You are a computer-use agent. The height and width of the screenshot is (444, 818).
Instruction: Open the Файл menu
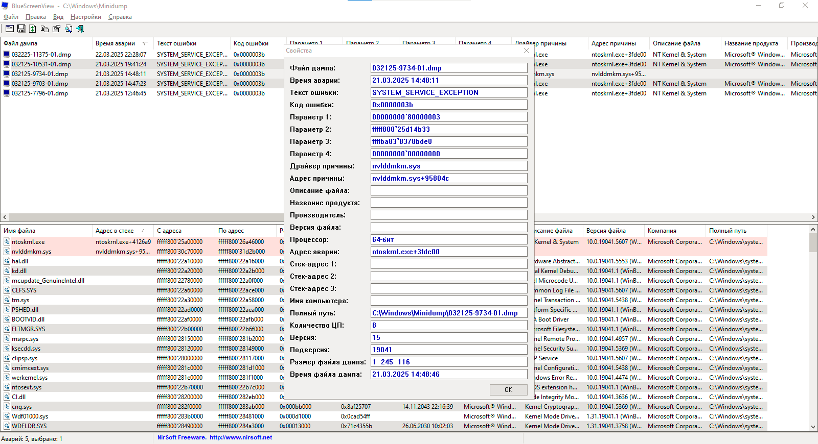click(x=11, y=17)
